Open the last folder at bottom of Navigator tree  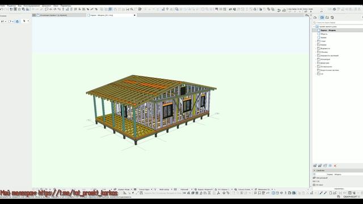pos(320,74)
